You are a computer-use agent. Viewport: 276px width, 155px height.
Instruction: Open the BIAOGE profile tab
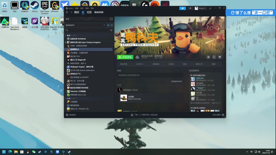pyautogui.click(x=99, y=12)
